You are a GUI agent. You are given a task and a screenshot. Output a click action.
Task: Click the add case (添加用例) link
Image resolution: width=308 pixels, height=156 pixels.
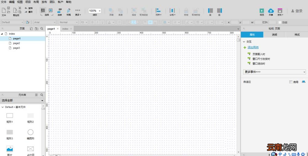(253, 47)
